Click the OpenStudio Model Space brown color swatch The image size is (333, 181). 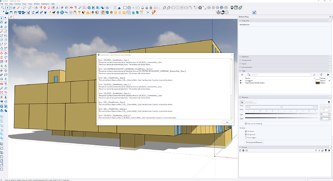[318, 83]
